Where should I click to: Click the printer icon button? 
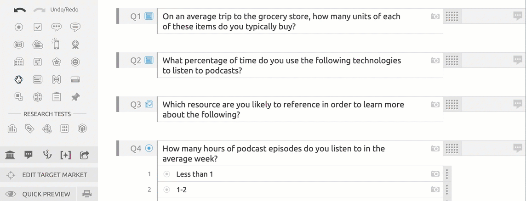[87, 194]
